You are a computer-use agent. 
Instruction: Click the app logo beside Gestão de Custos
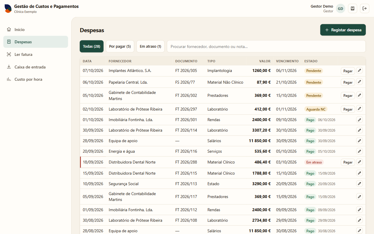(x=8, y=8)
